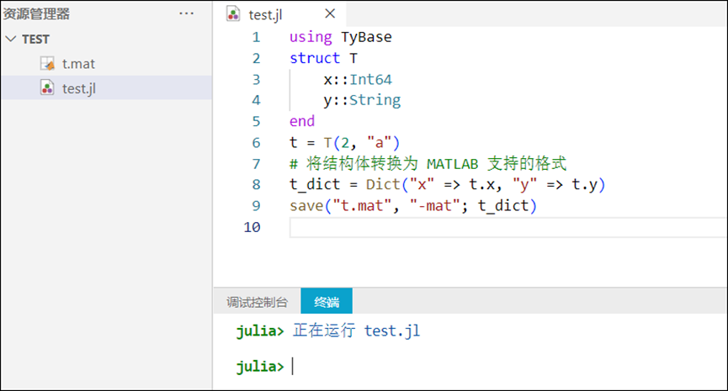Image resolution: width=728 pixels, height=391 pixels.
Task: Click 'Int64' type on line 3
Action: 370,79
